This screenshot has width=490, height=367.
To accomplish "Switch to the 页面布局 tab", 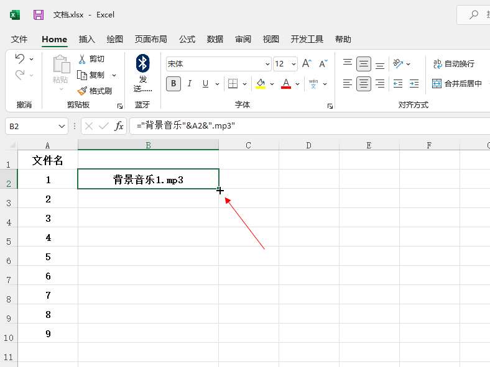I will coord(150,39).
